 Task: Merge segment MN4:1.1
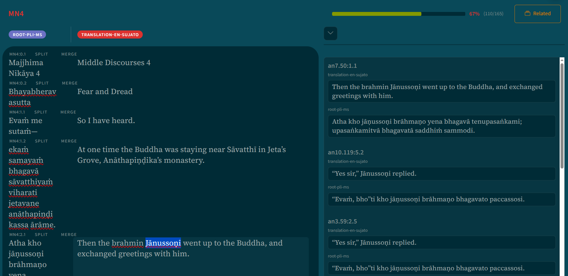(68, 112)
